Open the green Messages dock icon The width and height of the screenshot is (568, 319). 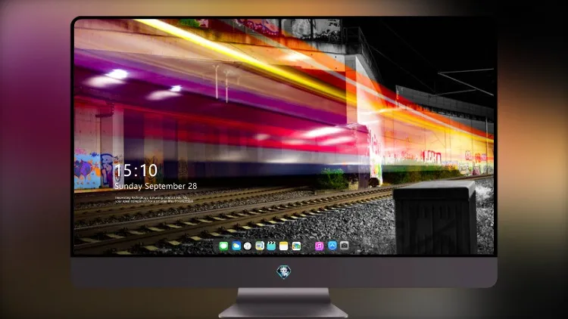pos(223,246)
